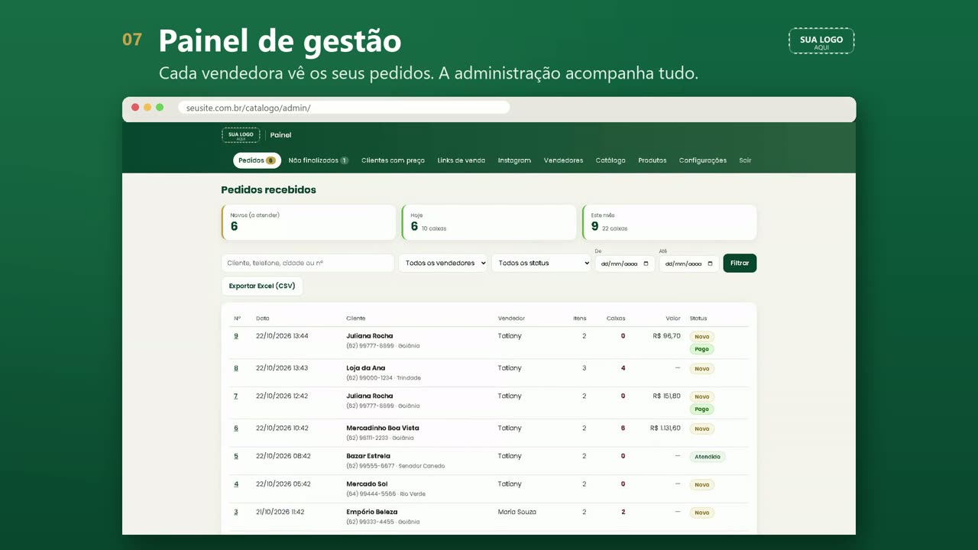Open Configurações in the navigation
This screenshot has width=978, height=550.
tap(703, 160)
